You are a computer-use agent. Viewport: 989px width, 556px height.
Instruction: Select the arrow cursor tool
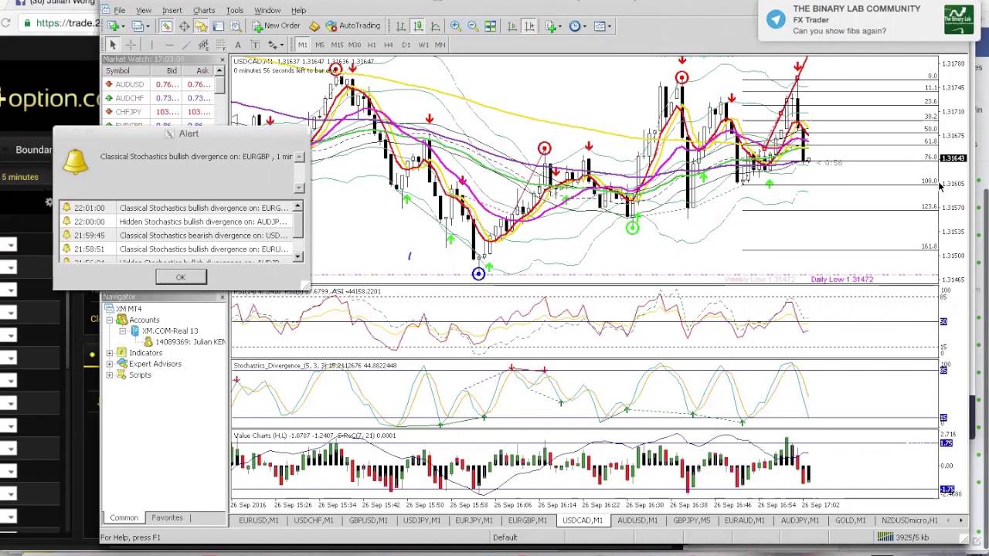(x=112, y=45)
